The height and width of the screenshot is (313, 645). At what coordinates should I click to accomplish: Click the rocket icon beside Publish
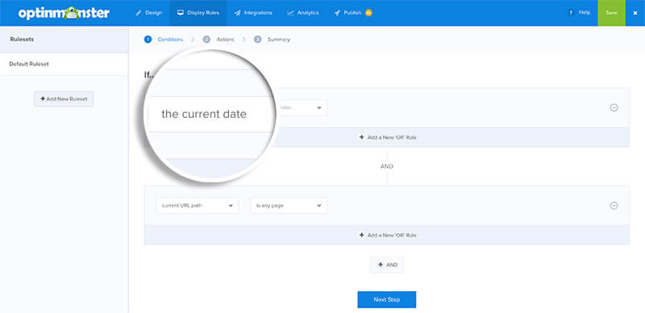click(337, 13)
